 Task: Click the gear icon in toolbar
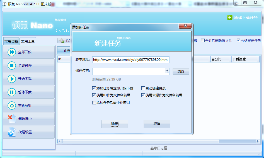click(61, 41)
